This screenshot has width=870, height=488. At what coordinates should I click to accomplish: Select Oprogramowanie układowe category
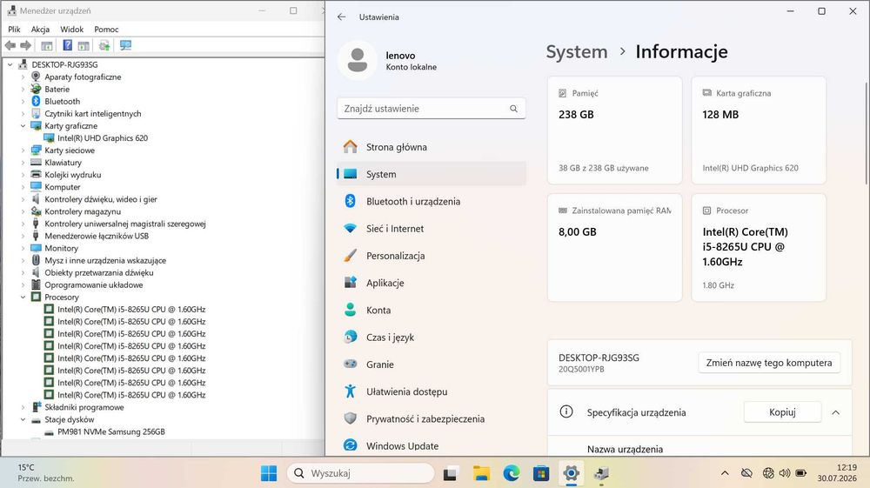(94, 284)
